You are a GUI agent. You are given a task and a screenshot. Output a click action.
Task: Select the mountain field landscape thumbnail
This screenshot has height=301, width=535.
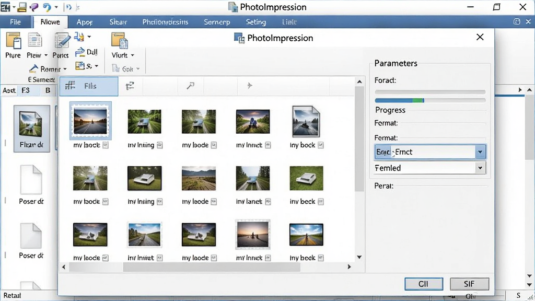[199, 178]
